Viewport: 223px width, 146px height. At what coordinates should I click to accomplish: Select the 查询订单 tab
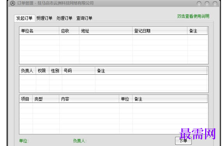click(x=84, y=18)
